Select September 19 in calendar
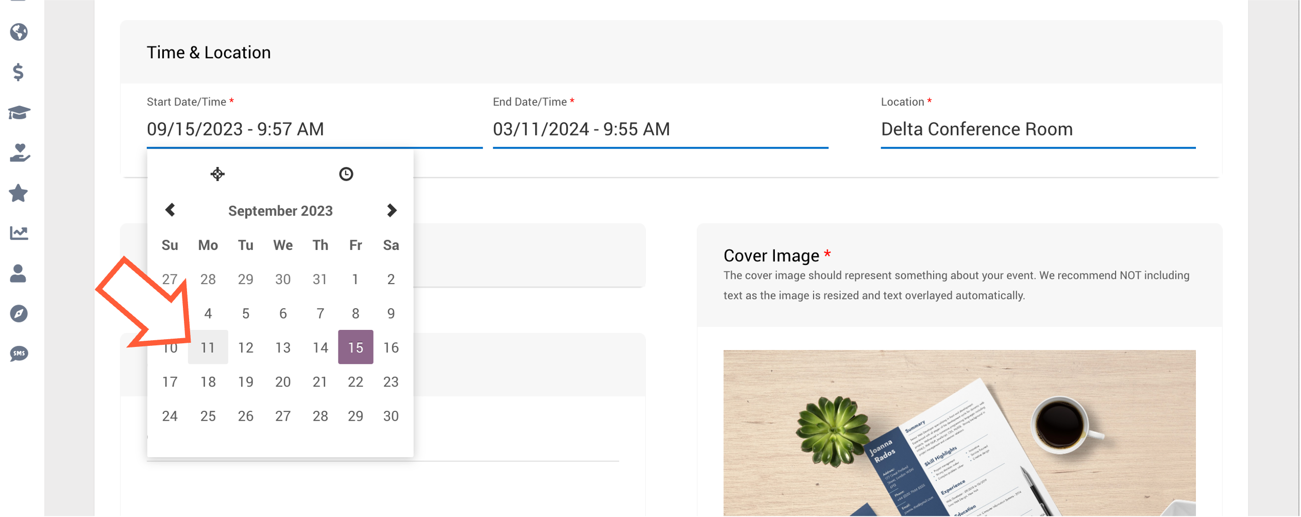 tap(246, 381)
